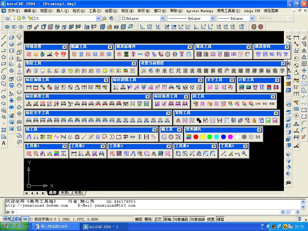Viewport: 308px width, 231px height.
Task: Toggle 对象捕捉 object snap in status bar
Action: pyautogui.click(x=181, y=219)
